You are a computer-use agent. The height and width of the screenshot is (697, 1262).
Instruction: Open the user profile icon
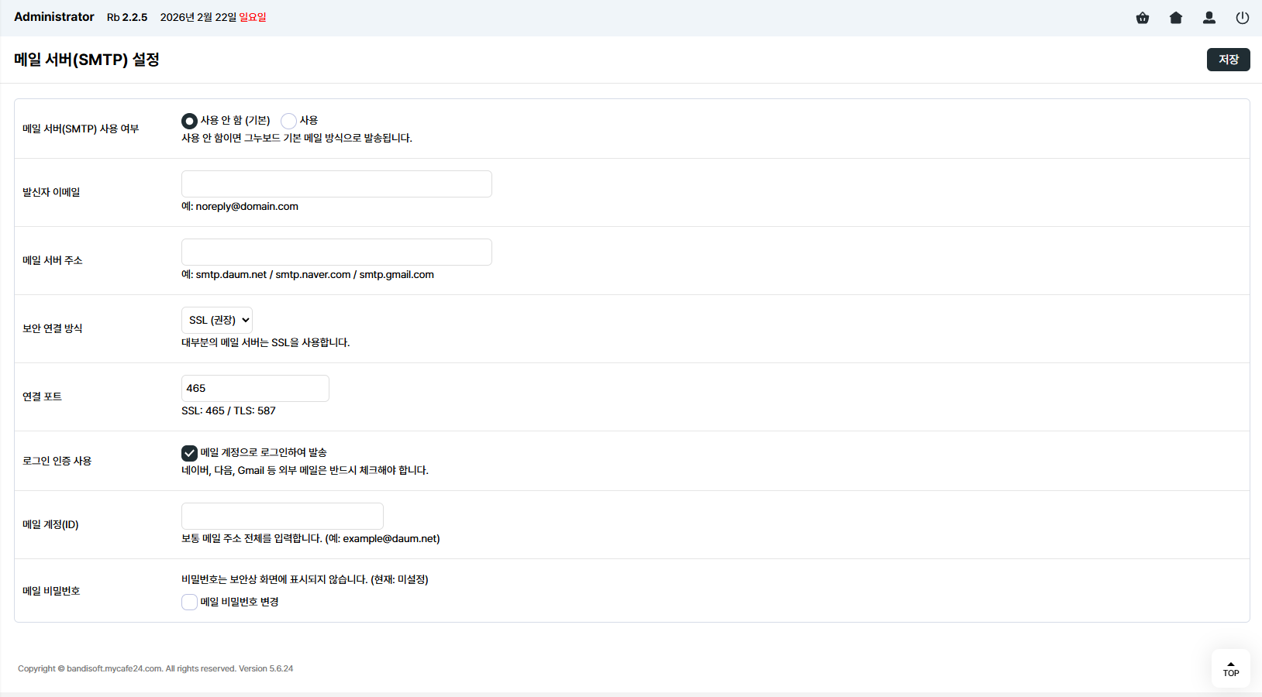(1209, 18)
